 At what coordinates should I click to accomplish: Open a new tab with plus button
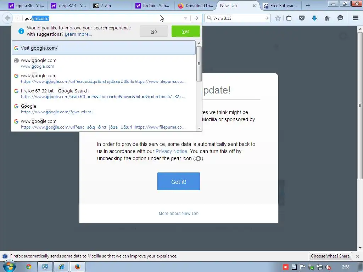308,6
